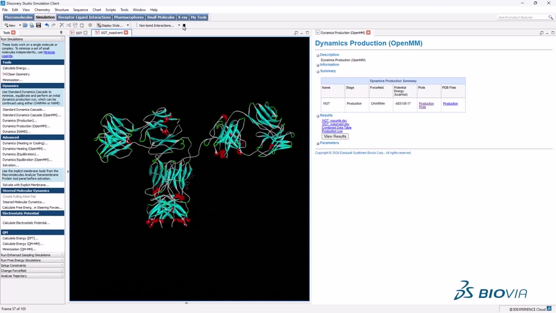This screenshot has height=313, width=556.
Task: Open the Combined Data Table link
Action: [x=336, y=128]
